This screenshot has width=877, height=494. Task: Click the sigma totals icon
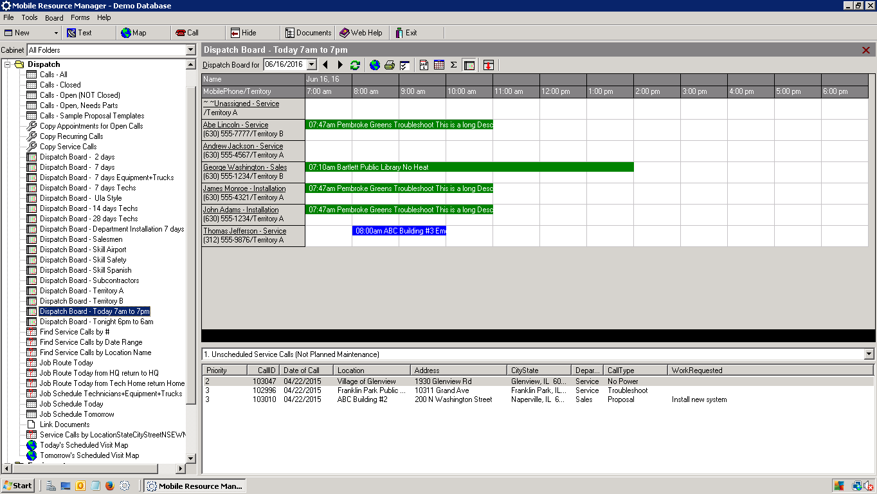pos(453,65)
